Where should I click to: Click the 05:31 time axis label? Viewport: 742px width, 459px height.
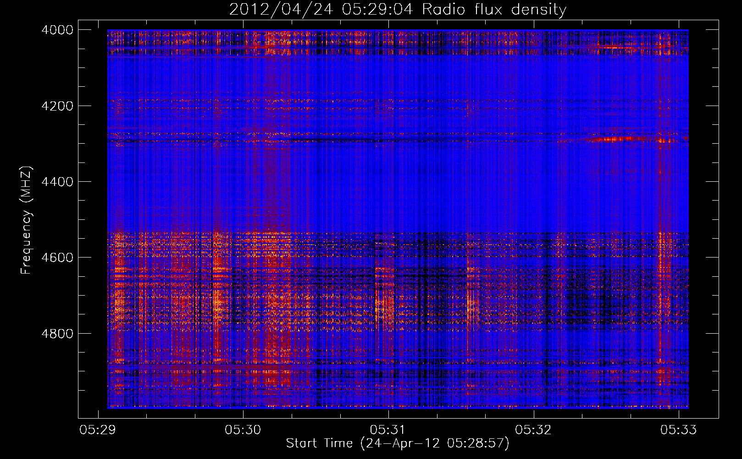click(388, 430)
